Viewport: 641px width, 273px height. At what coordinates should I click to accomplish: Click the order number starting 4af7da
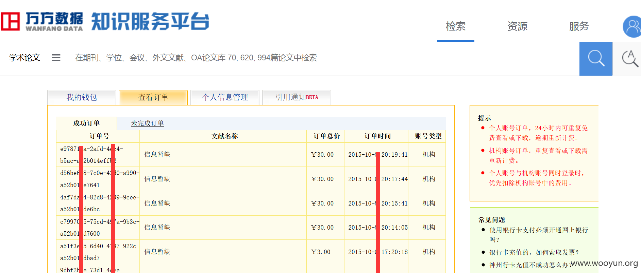pos(100,203)
